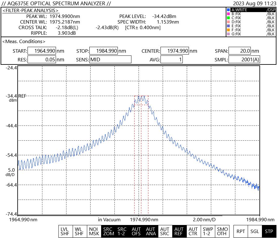Toggle AUT REF auto reference level
Image resolution: width=278 pixels, height=238 pixels.
[179, 231]
